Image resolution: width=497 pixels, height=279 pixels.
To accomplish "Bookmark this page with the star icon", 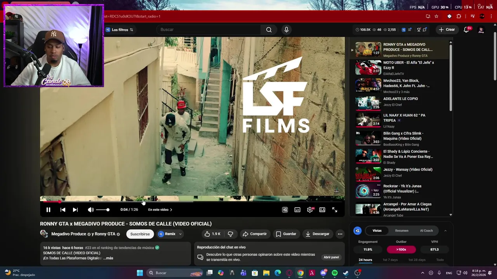I will click(x=436, y=16).
